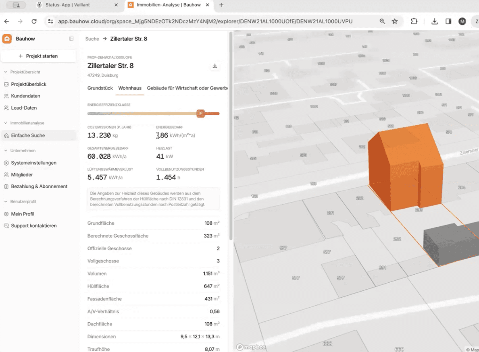Viewport: 479px width, 352px height.
Task: Click Lüftungswärmeverlust value 5.457 kWh/a
Action: pyautogui.click(x=105, y=178)
